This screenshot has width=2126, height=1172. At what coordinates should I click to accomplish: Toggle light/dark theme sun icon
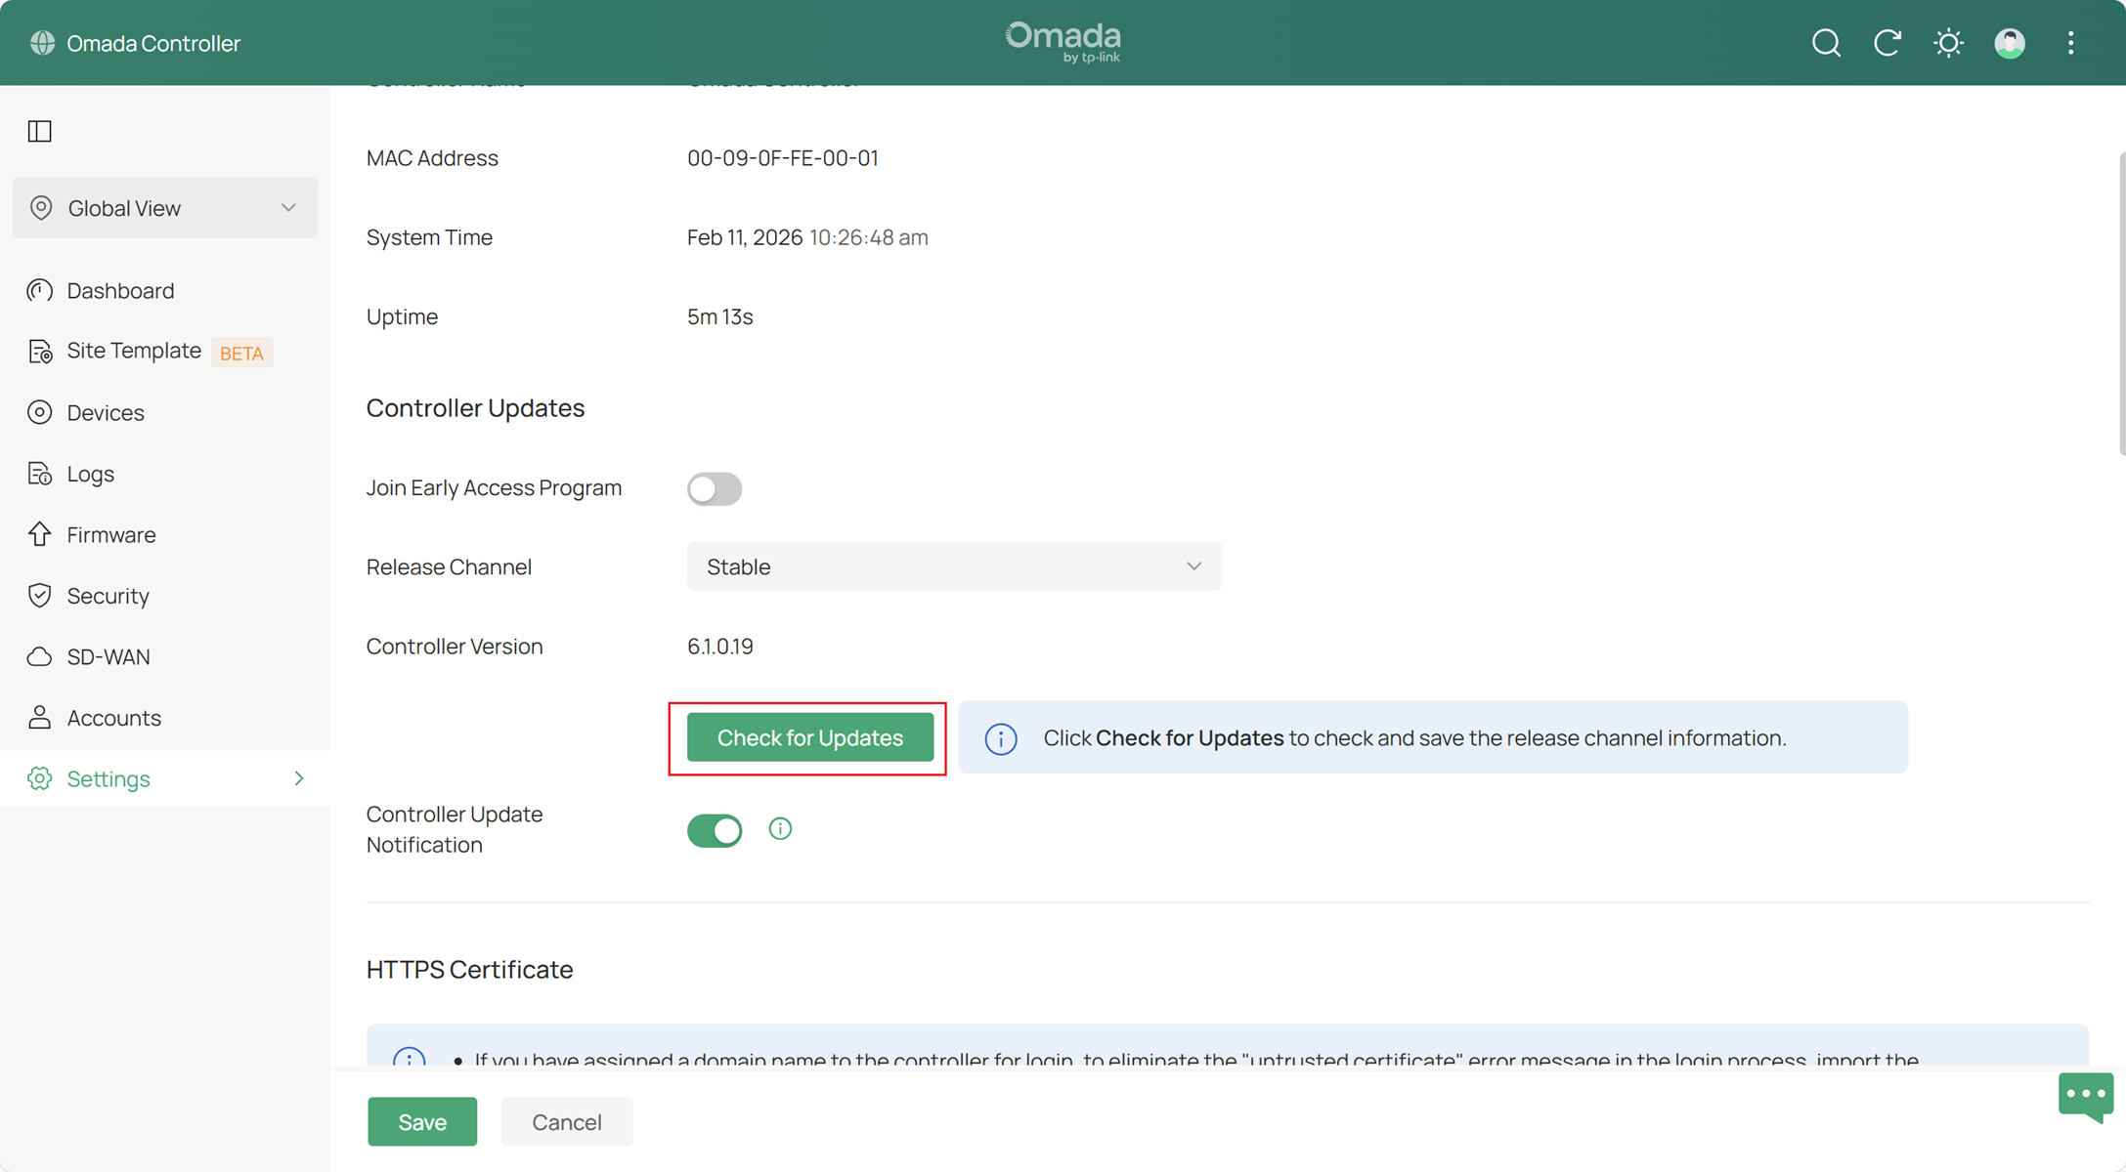pyautogui.click(x=1948, y=43)
